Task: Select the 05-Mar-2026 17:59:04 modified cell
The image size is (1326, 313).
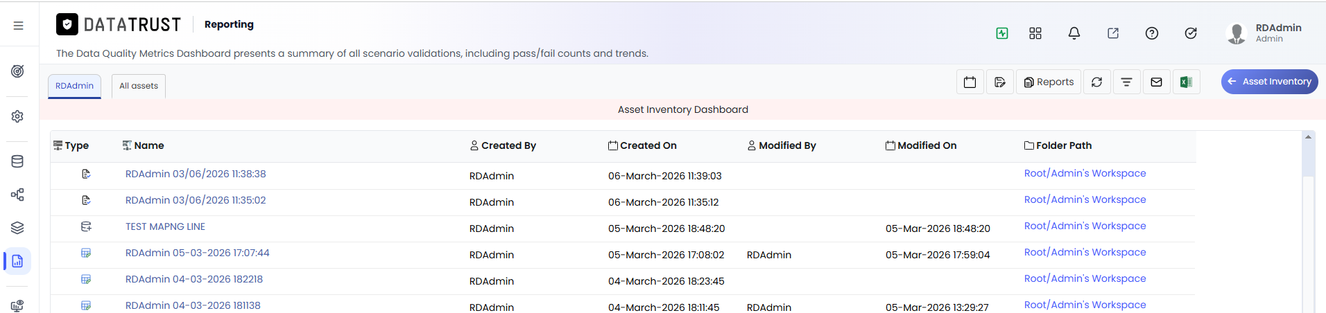Action: coord(938,255)
